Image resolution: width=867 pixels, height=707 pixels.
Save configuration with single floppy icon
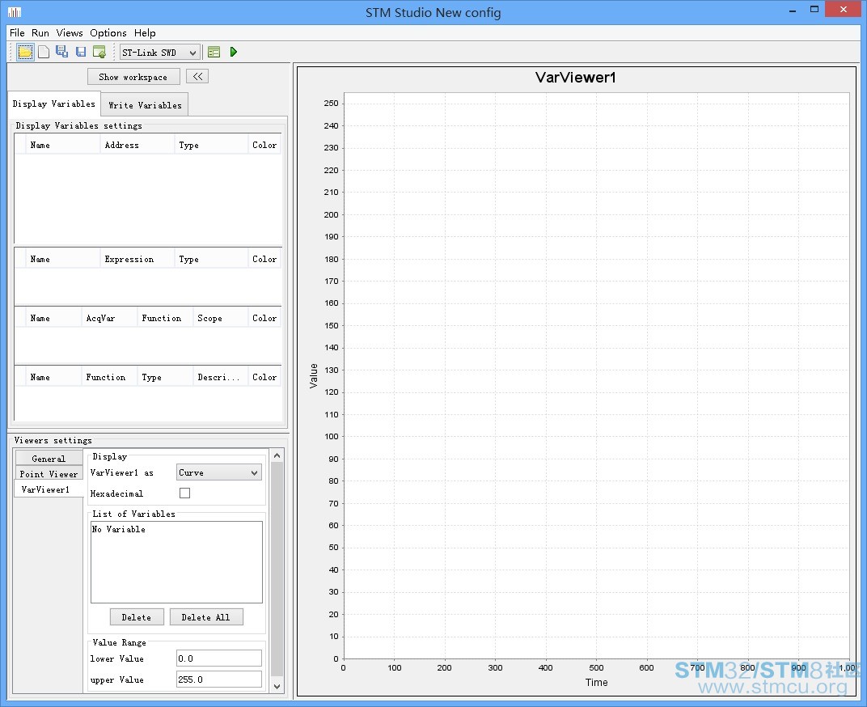[x=81, y=52]
